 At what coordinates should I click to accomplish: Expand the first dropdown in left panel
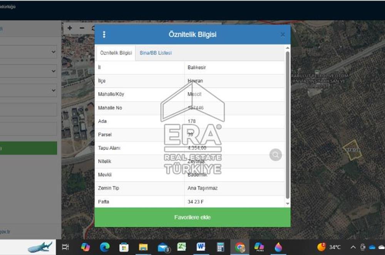coord(28,52)
